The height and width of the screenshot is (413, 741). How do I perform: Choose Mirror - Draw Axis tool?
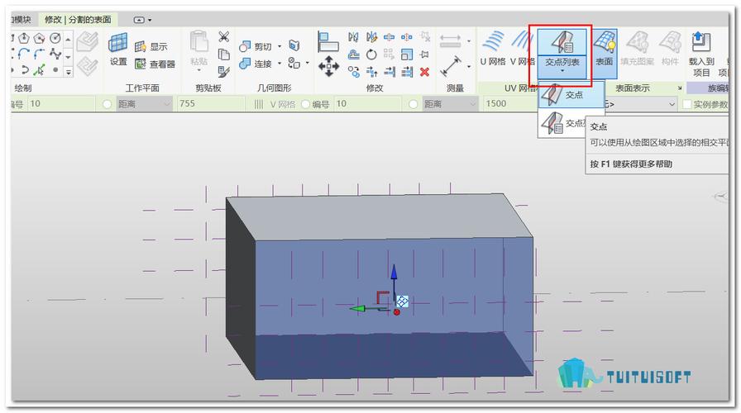[x=372, y=37]
